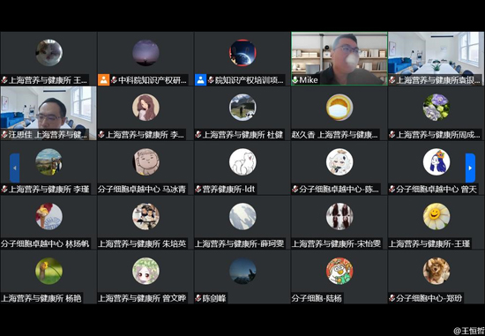485x336 pixels.
Task: Click Mike's green microphone icon
Action: (x=295, y=80)
